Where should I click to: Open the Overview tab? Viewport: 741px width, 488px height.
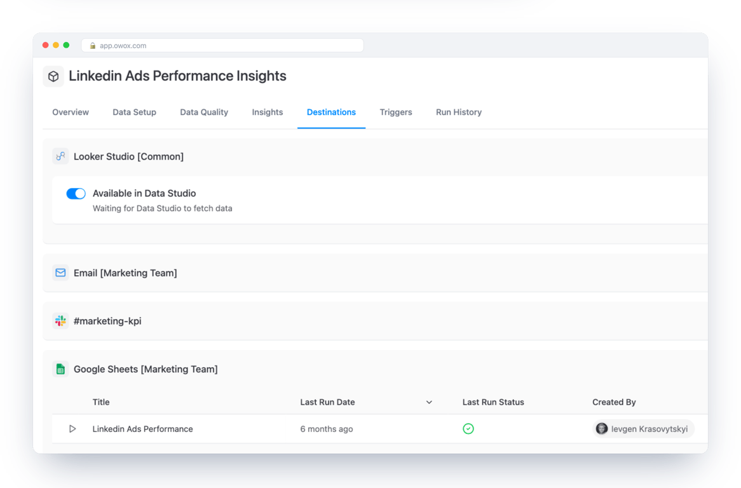[71, 112]
